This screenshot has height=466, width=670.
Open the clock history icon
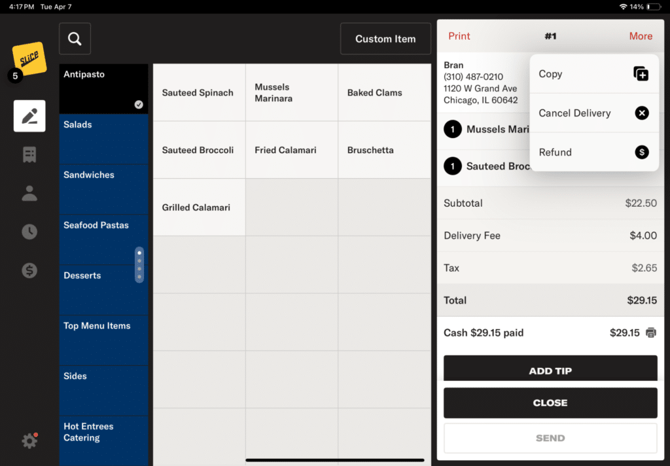click(x=29, y=232)
